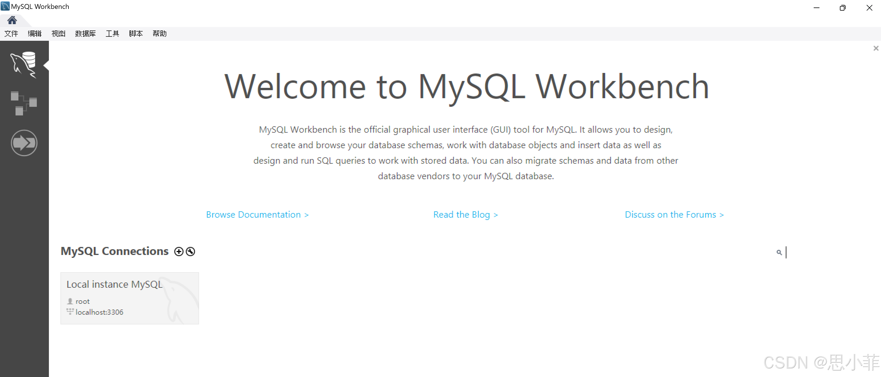Open the Local instance MySQL connection tile
This screenshot has height=377, width=881.
(130, 298)
